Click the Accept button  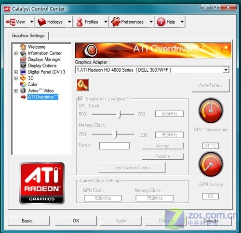[162, 146]
